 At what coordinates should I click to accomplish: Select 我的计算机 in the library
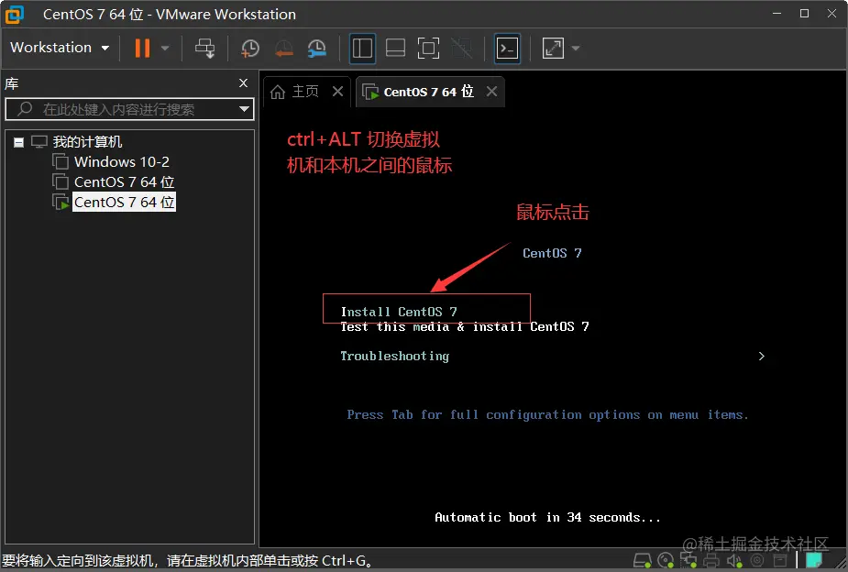[x=87, y=142]
